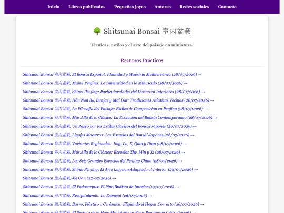Open Variantes Regionales: Jing, Lu, E, Qian y Dian
The image size is (284, 213).
[x=105, y=144]
